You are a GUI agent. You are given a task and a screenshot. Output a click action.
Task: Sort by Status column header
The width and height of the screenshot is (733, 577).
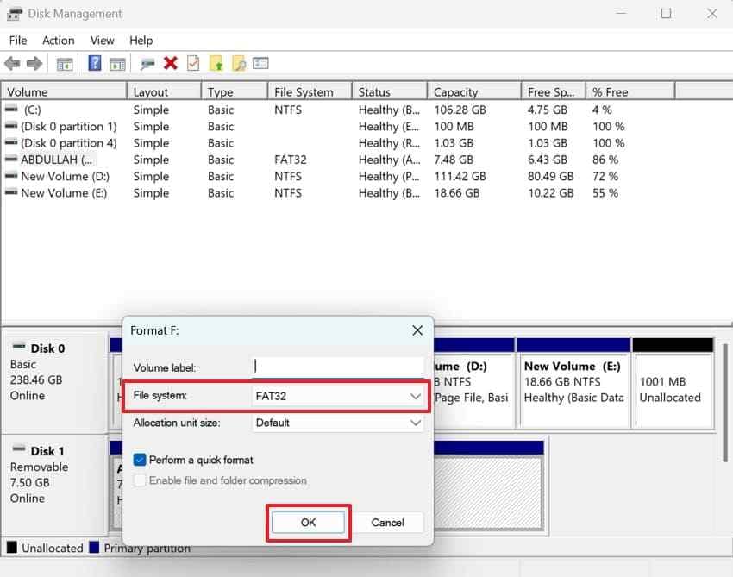390,91
